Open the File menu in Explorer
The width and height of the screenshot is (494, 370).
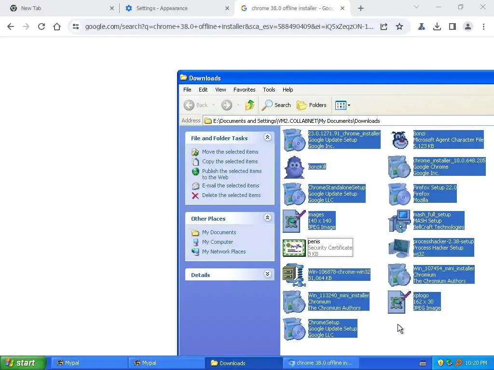(187, 90)
